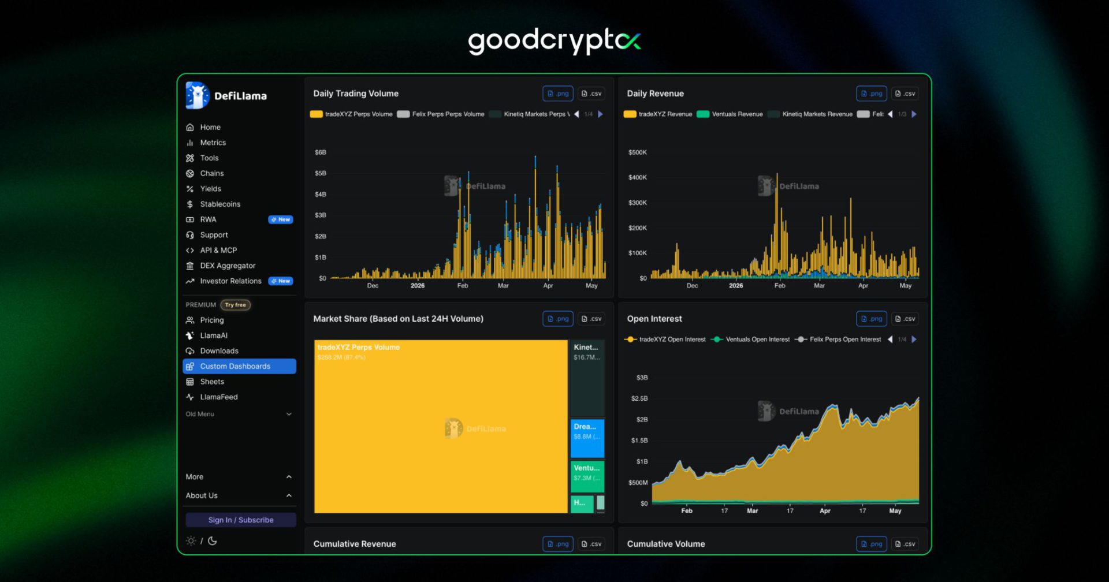Click the Yields percent icon
Viewport: 1109px width, 582px height.
point(190,189)
